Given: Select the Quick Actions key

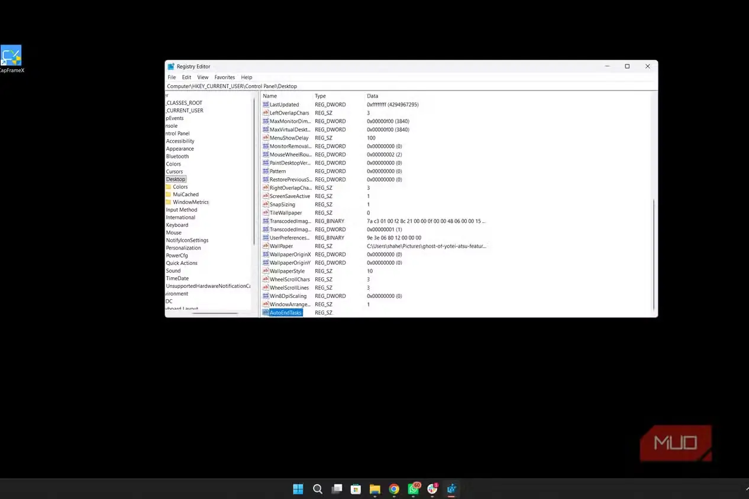Looking at the screenshot, I should 182,264.
